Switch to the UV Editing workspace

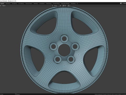coord(21,4)
